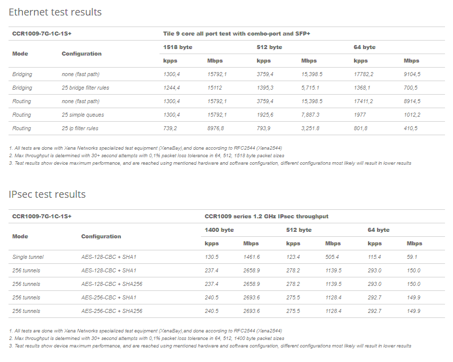Click the IPsec test results heading
The height and width of the screenshot is (362, 453).
click(x=47, y=194)
